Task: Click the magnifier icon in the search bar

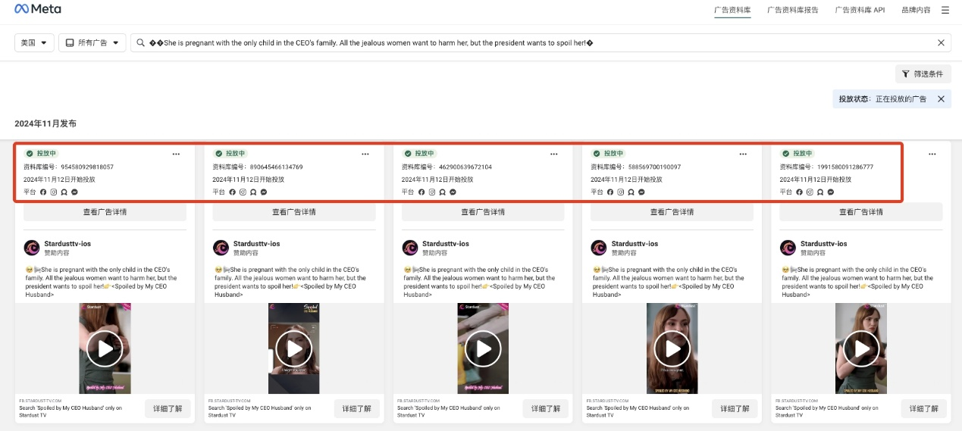Action: 141,43
